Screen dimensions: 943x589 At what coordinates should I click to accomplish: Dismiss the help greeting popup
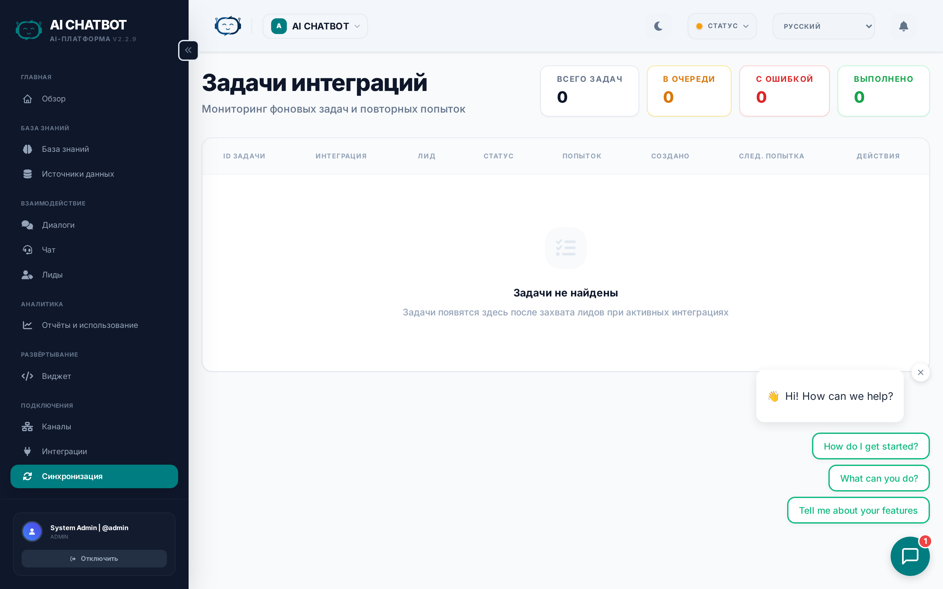tap(920, 372)
